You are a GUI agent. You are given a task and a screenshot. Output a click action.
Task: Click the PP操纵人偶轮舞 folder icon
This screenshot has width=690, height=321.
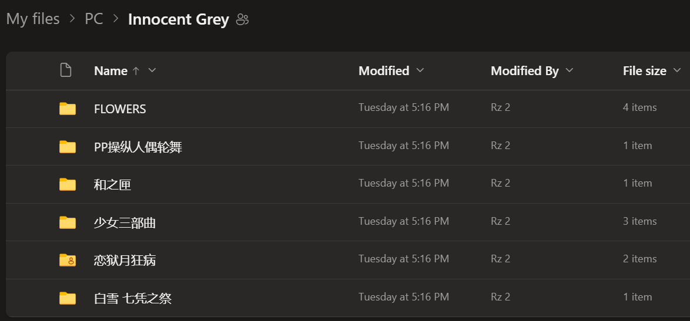tap(68, 147)
